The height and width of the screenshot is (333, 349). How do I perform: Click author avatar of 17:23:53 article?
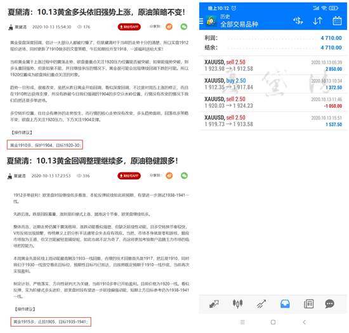[10, 176]
